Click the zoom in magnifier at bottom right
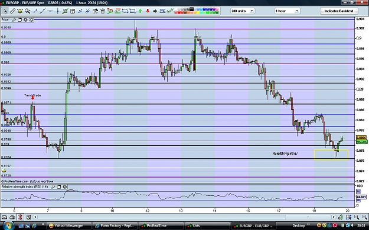Viewport: 369px width, 230px height. click(x=364, y=217)
